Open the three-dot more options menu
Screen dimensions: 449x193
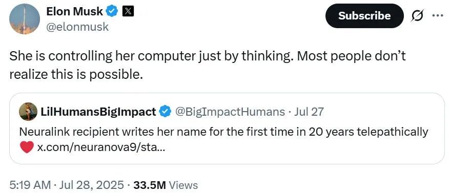point(438,16)
